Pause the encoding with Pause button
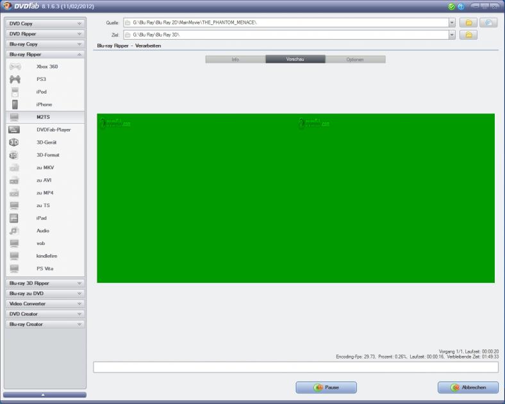 pyautogui.click(x=326, y=387)
